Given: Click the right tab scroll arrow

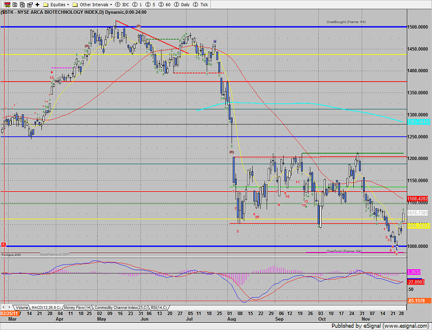Looking at the screenshot, I should click(9, 307).
